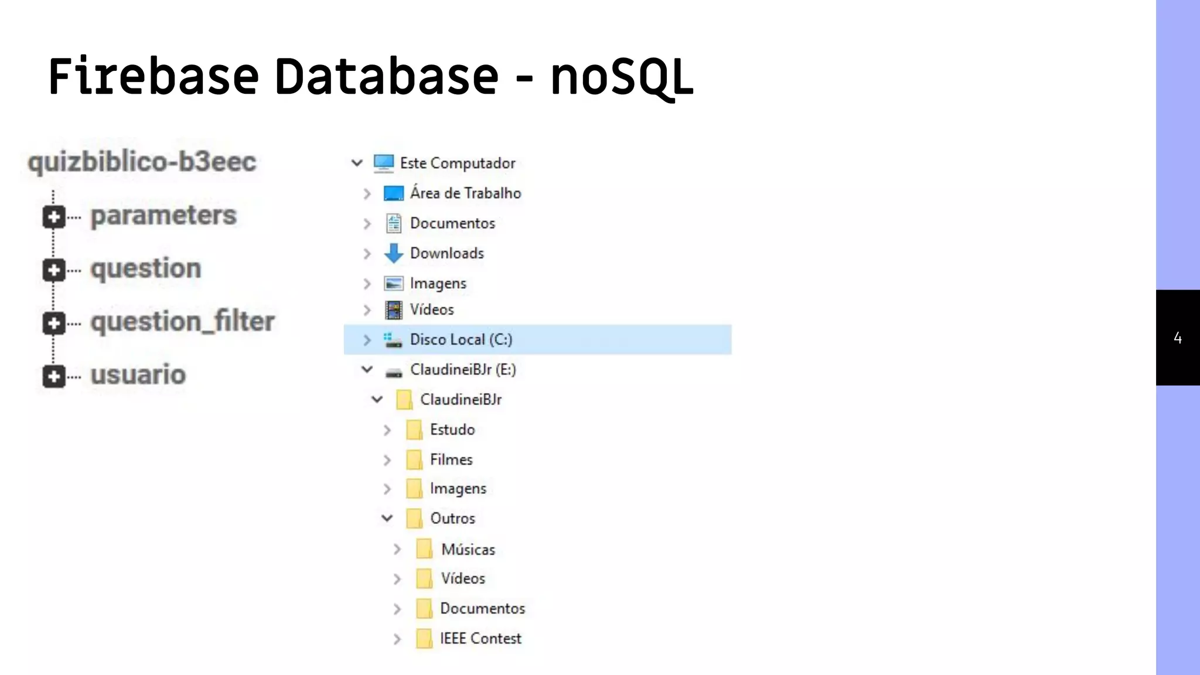Screen dimensions: 1200x675
Task: Select the ClaudineiBJr folder label
Action: pos(461,400)
